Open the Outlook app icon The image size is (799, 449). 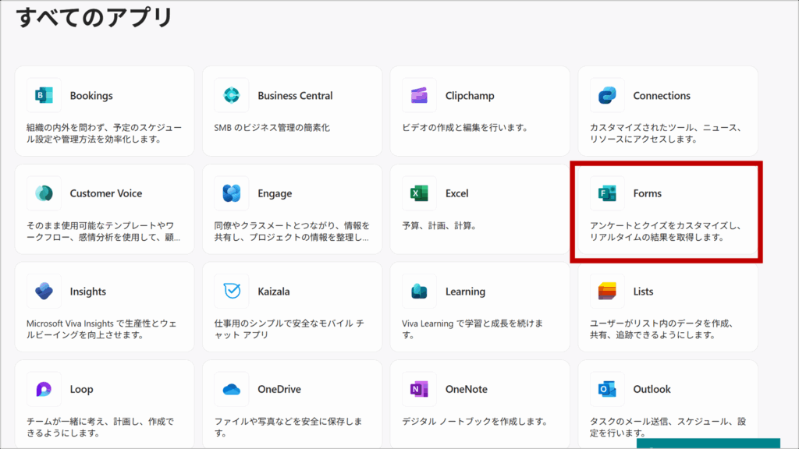pos(607,389)
